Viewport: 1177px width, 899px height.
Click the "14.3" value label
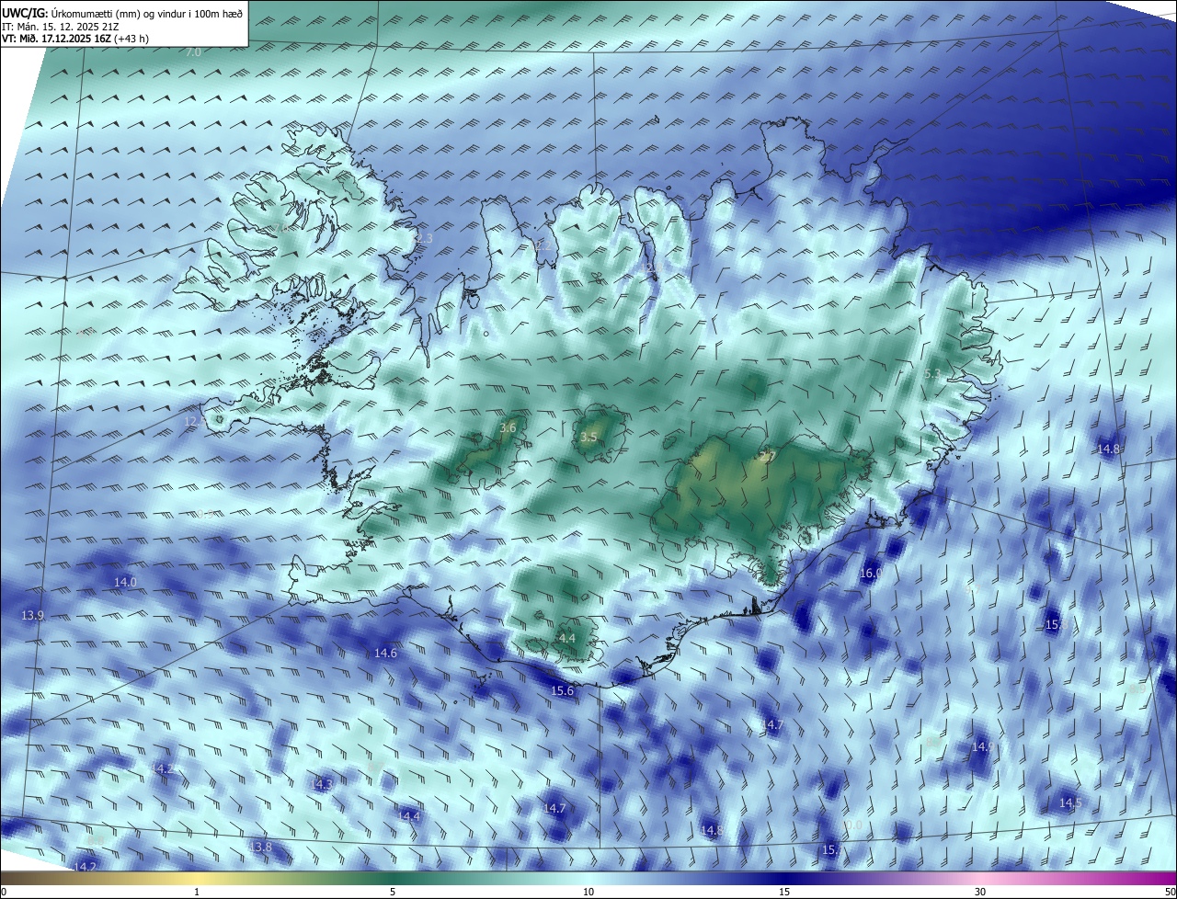point(321,784)
